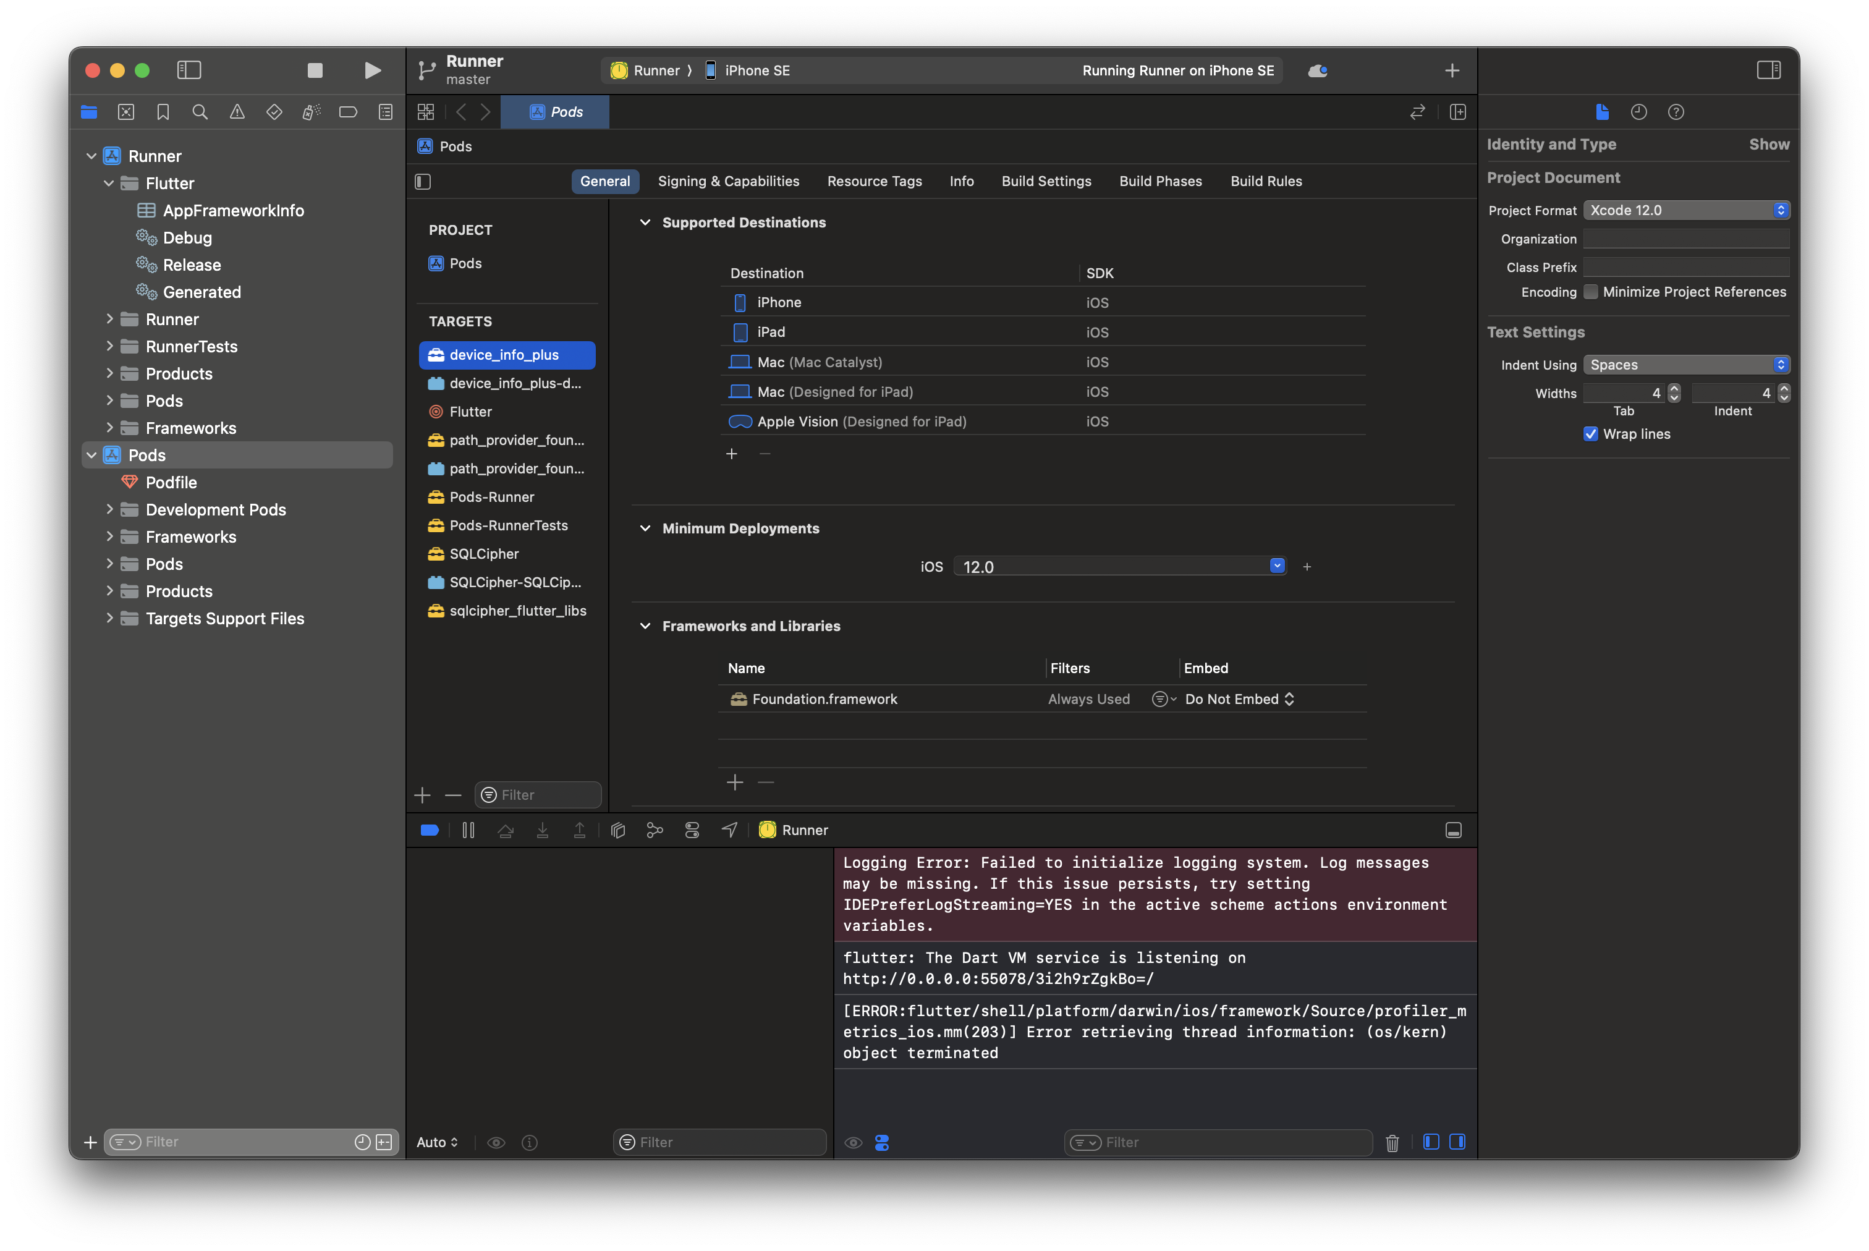Open the Auto variables scope selector
The image size is (1869, 1251).
point(437,1142)
